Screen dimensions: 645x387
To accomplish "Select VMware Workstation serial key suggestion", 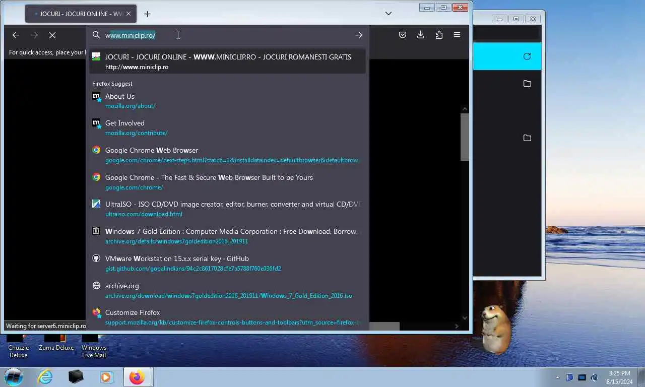I will 227,263.
